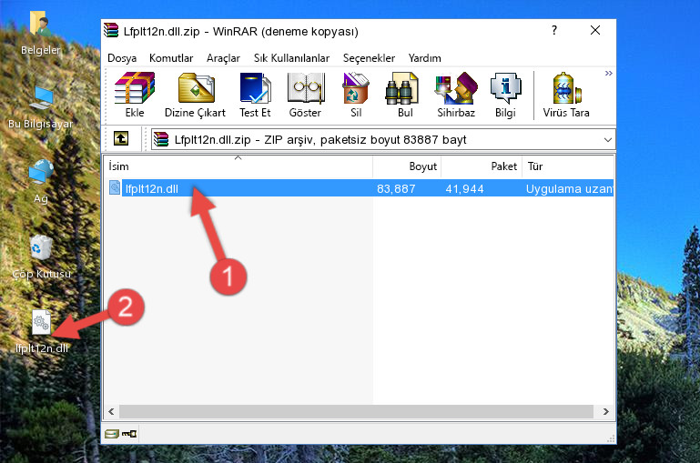
Task: Open the archive path dropdown
Action: (607, 139)
